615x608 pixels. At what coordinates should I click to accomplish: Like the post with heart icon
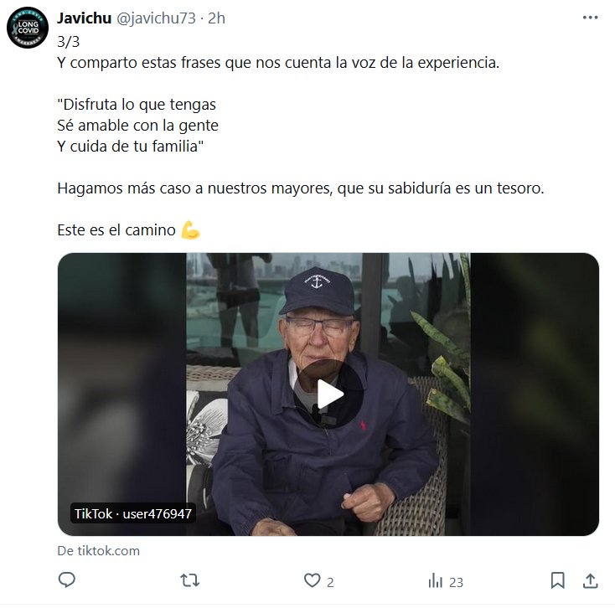tap(313, 580)
